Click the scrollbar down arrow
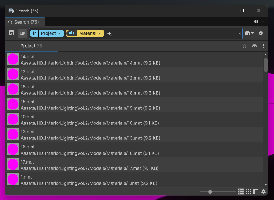Screen dimensions: 274x200 pos(266,185)
